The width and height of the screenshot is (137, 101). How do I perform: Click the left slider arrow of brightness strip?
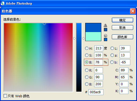[75, 38]
